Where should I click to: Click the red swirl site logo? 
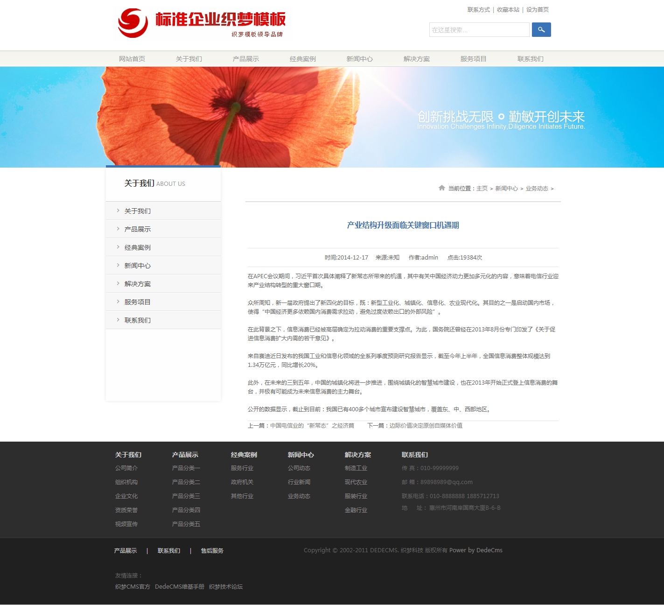click(x=133, y=23)
